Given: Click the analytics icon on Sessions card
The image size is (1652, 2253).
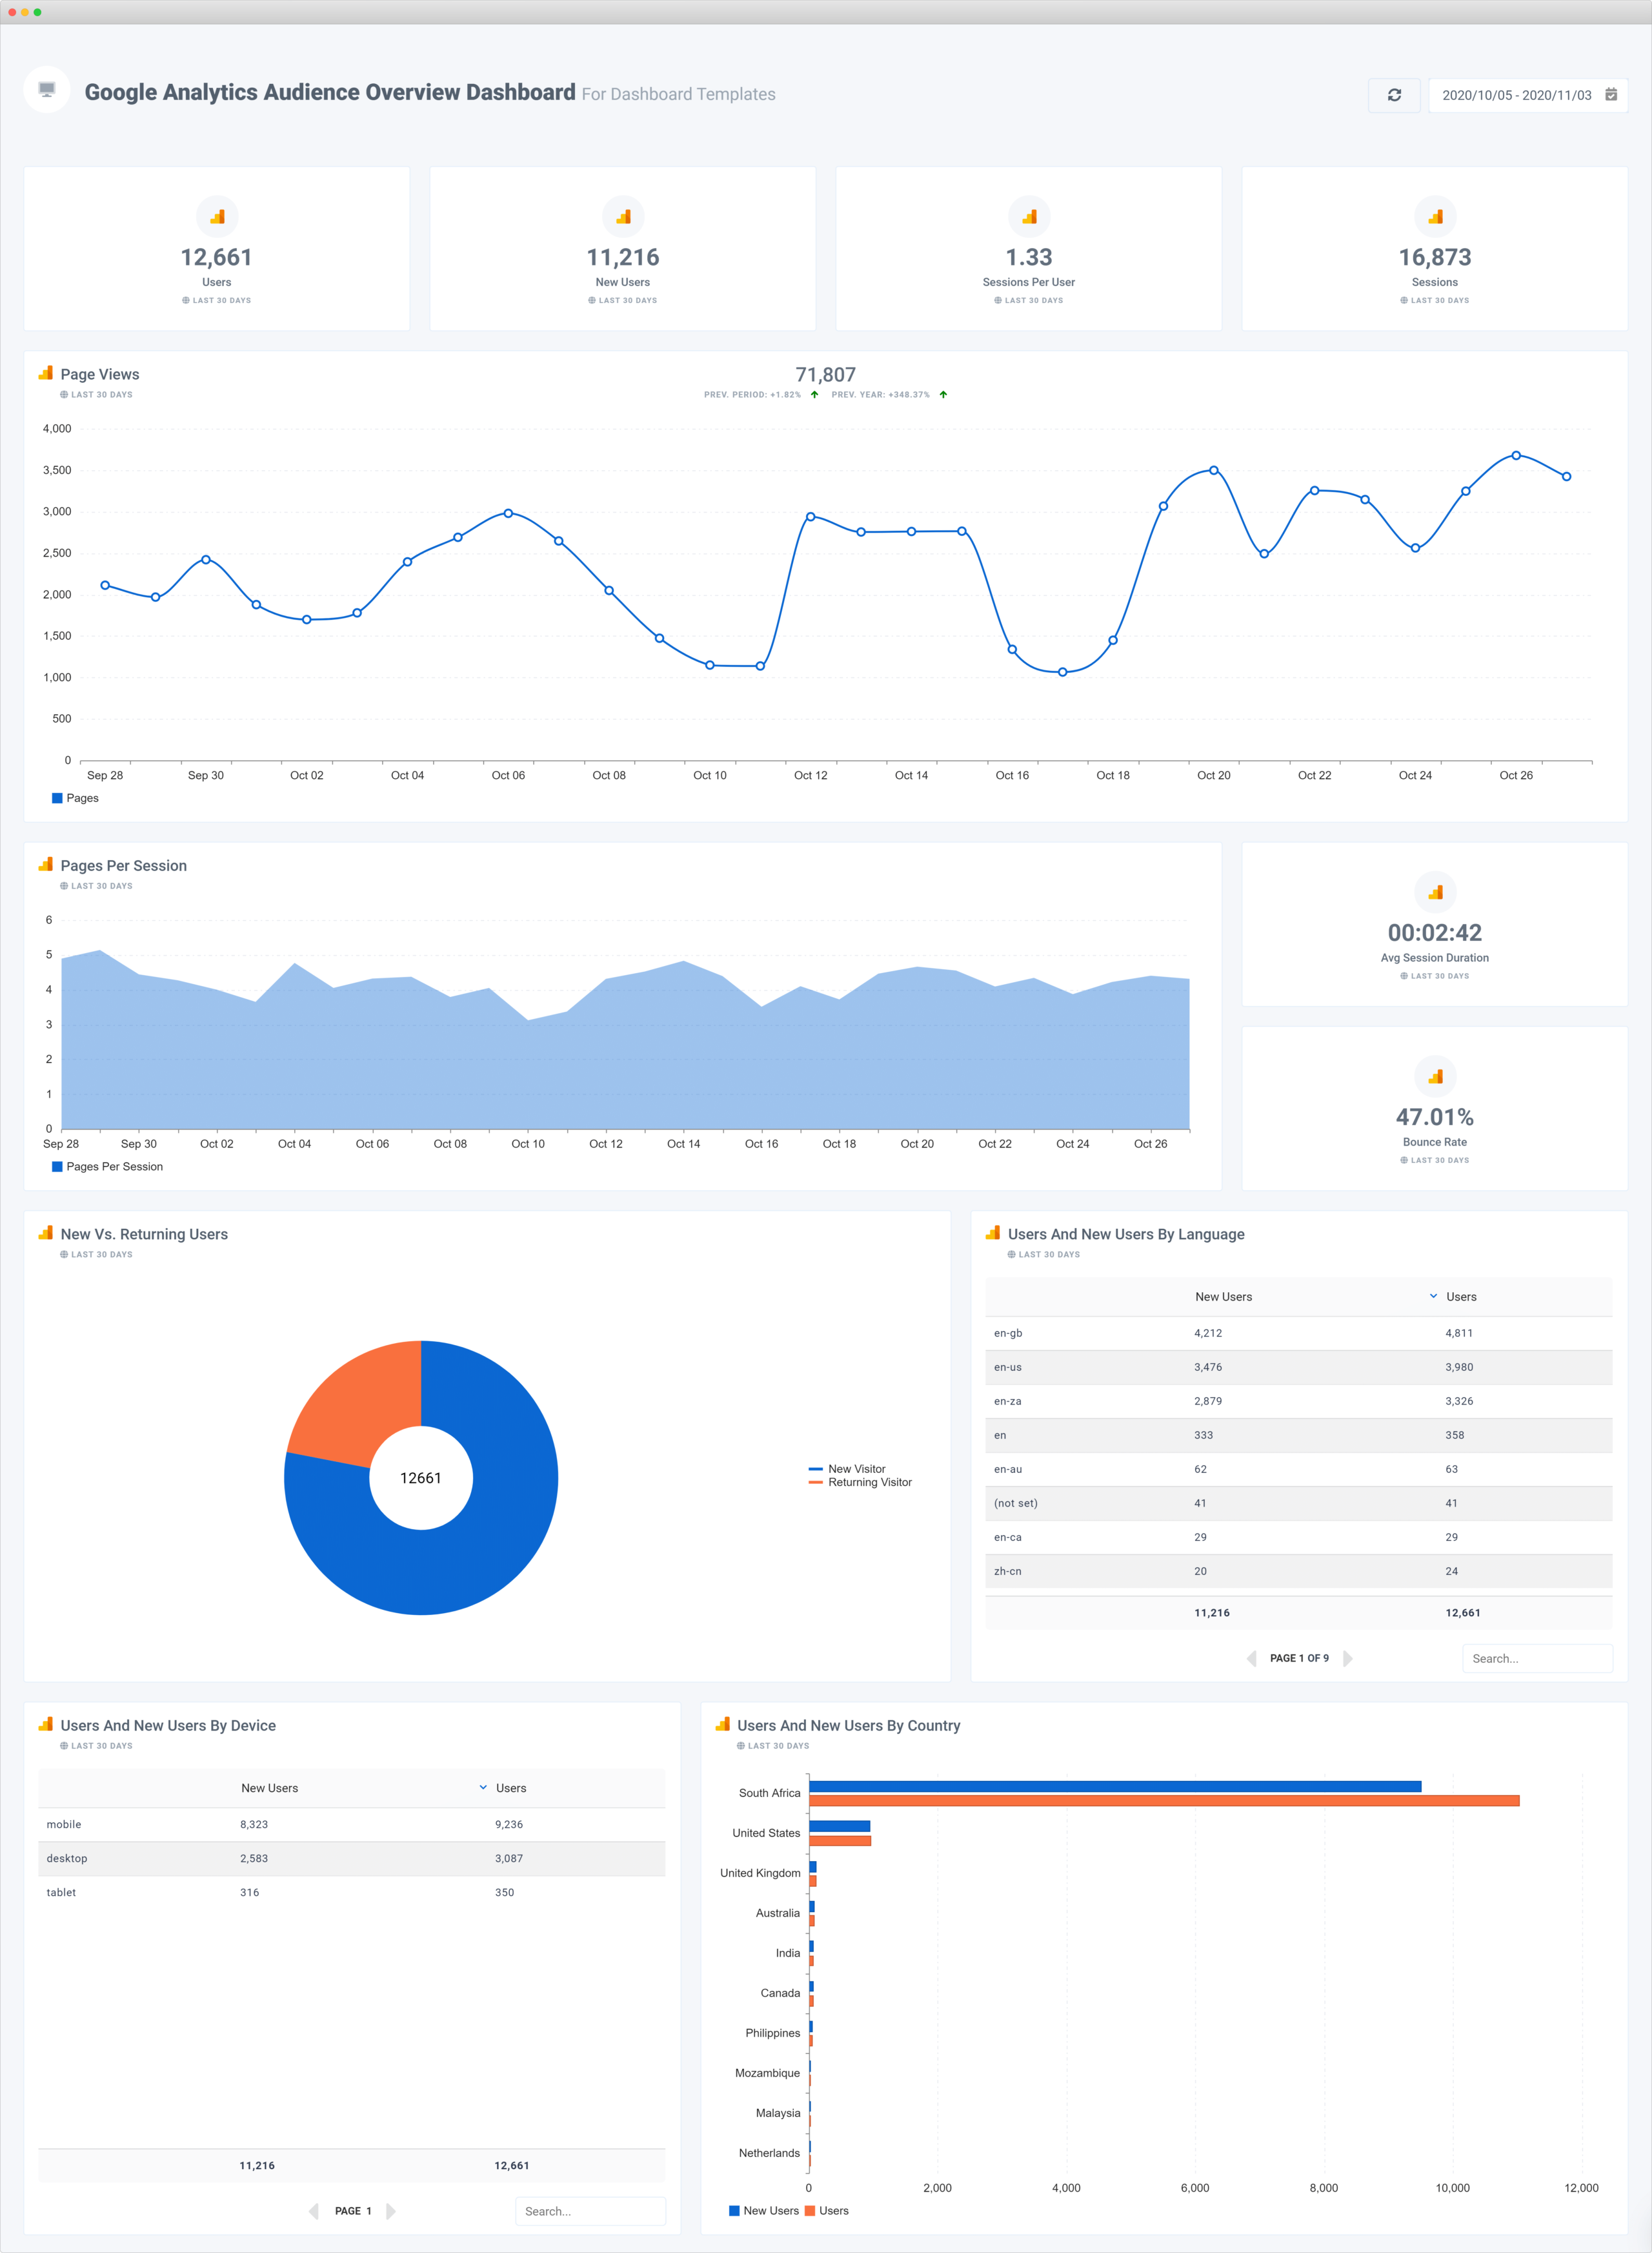Looking at the screenshot, I should click(x=1435, y=216).
